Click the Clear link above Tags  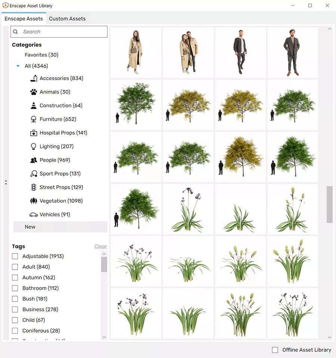101,246
